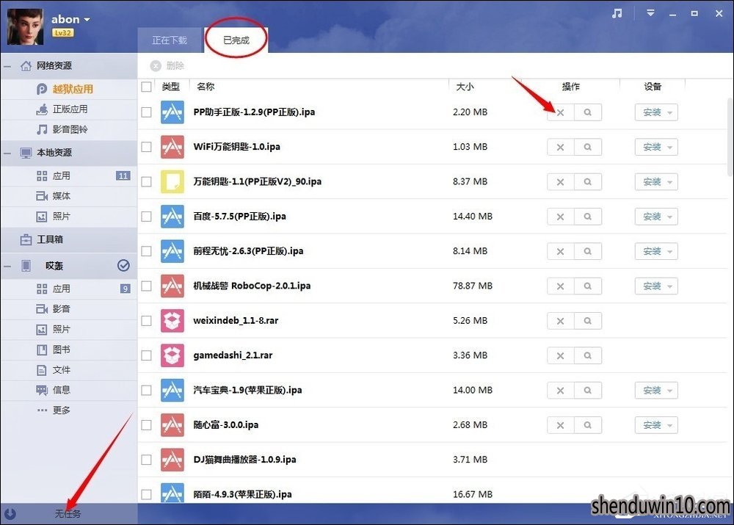Click the vertical scrollbar of file list
The width and height of the screenshot is (734, 525).
pyautogui.click(x=730, y=137)
